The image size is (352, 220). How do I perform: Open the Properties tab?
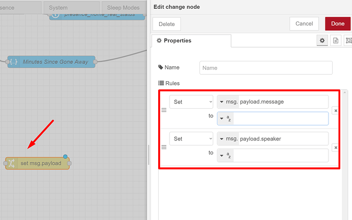point(191,41)
